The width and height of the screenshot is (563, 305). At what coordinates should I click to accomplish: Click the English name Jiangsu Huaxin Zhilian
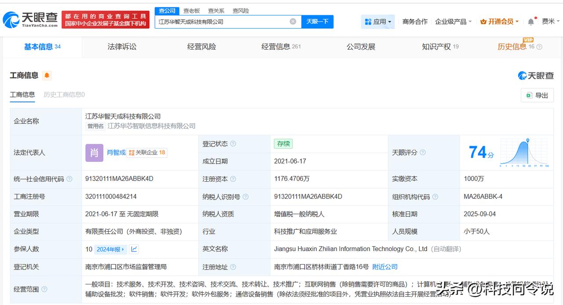[x=351, y=249]
